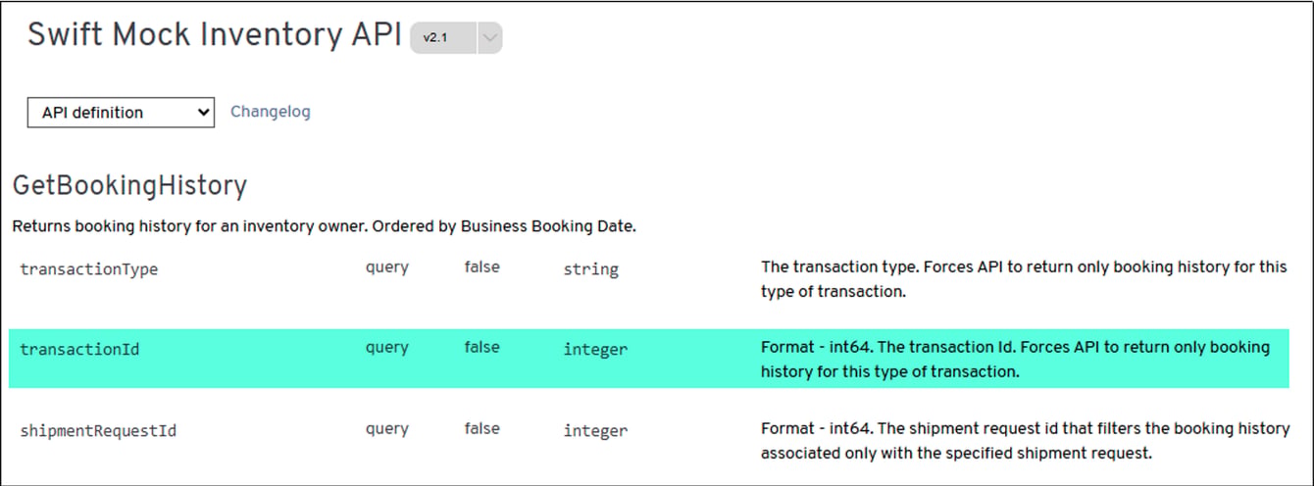Click the transactionId int64 description text
1314x486 pixels.
click(1015, 360)
